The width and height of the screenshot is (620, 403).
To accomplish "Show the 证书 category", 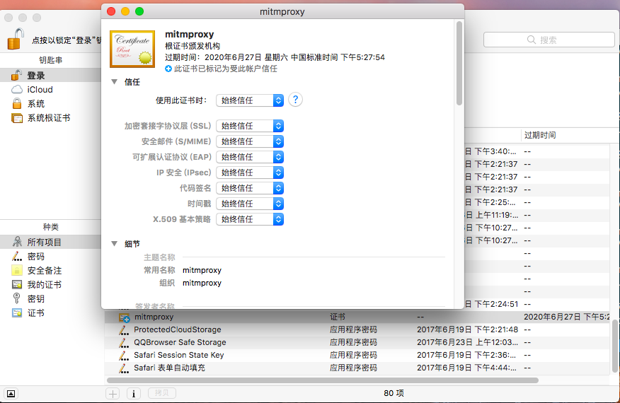I will pos(51,313).
